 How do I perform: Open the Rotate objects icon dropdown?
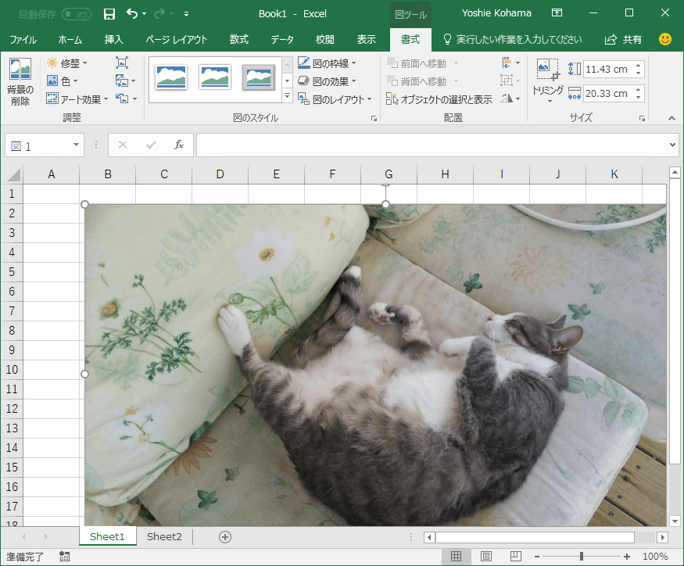click(x=510, y=99)
